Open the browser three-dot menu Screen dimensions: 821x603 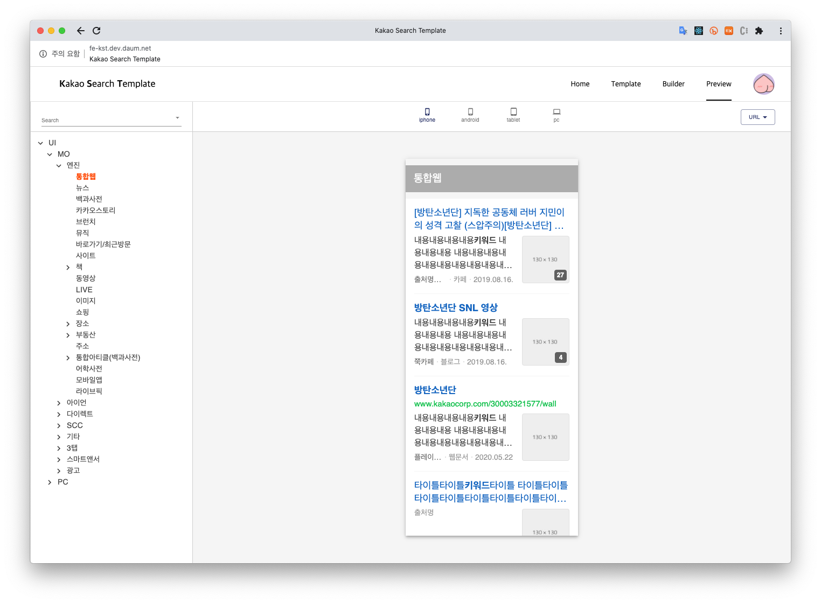[781, 31]
